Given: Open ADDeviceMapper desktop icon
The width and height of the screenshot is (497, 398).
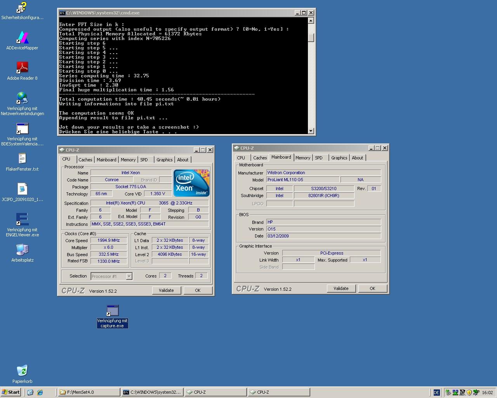Looking at the screenshot, I should pos(22,37).
